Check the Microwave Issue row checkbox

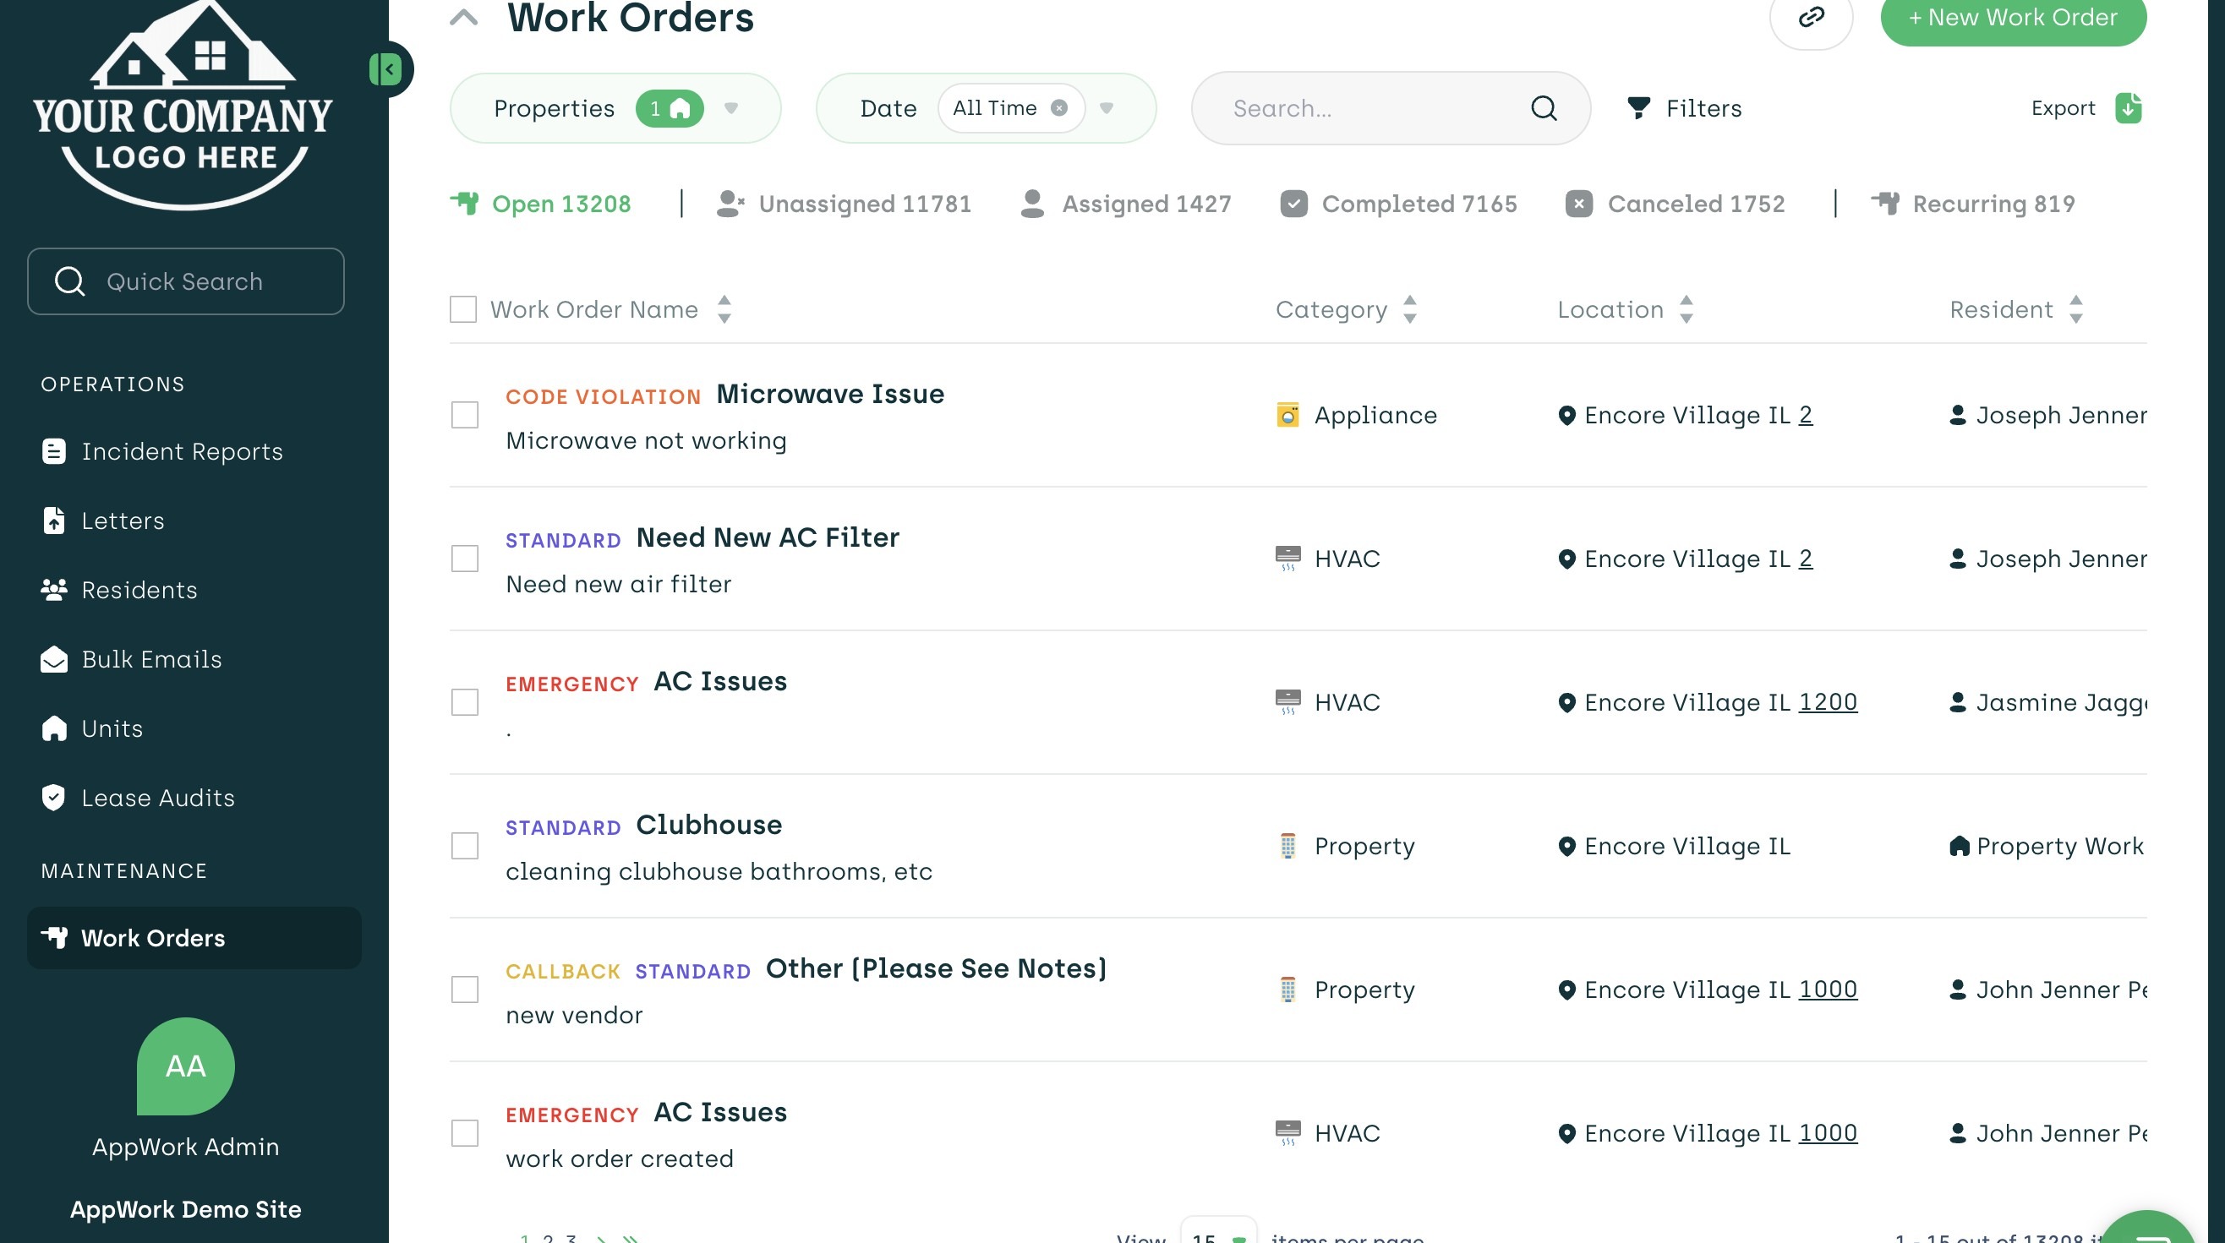(465, 415)
